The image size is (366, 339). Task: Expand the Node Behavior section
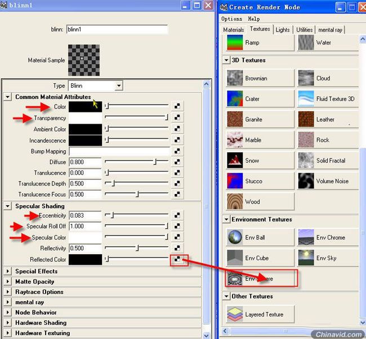[8, 313]
